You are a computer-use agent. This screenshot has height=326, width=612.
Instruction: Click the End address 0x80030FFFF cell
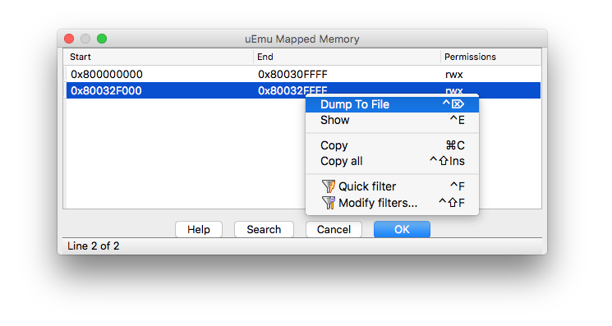click(x=292, y=74)
